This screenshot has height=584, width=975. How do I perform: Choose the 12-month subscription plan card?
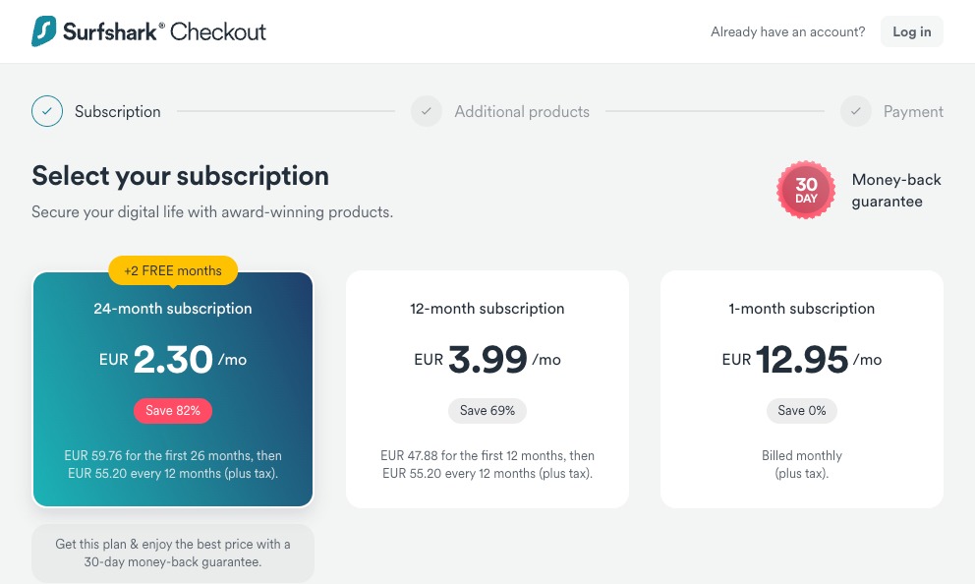(x=487, y=389)
